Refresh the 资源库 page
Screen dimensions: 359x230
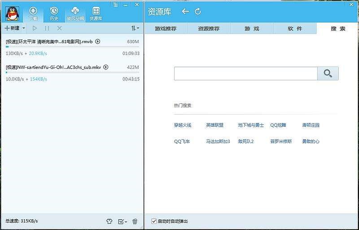(198, 11)
